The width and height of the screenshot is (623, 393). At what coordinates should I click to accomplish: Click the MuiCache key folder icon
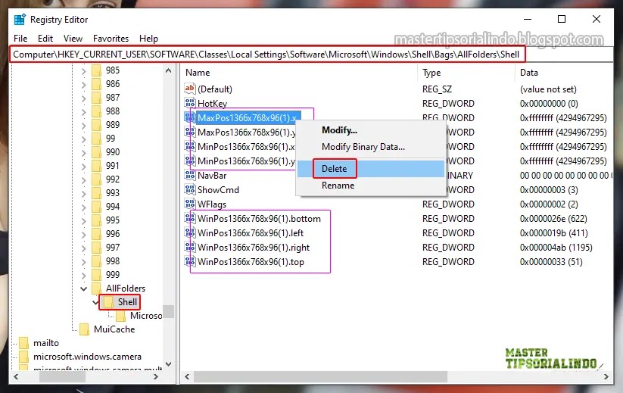pos(84,329)
